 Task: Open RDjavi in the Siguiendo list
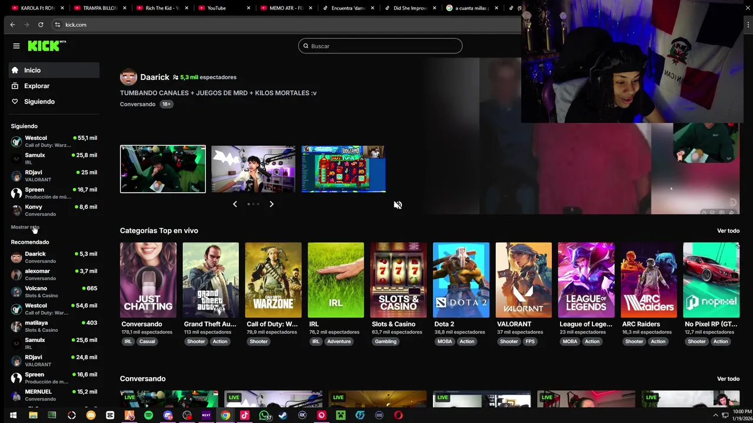click(x=54, y=176)
